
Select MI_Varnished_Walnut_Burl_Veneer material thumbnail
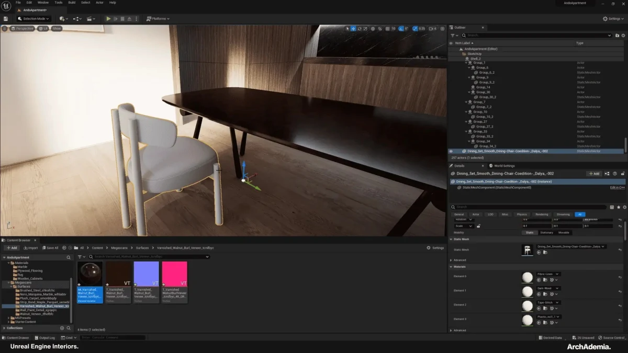90,274
